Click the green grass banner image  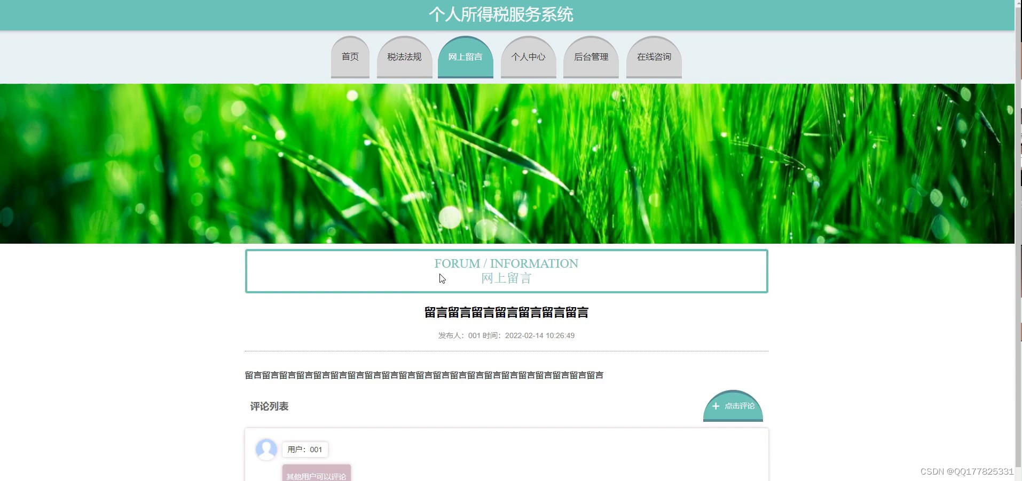click(x=507, y=163)
